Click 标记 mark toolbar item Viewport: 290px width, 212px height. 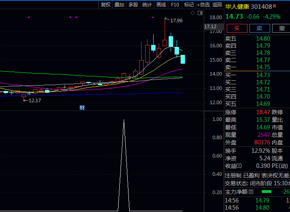[189, 5]
